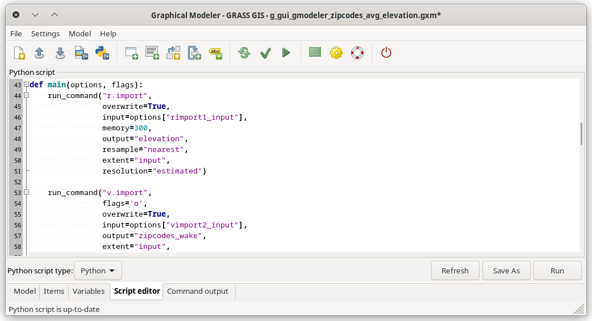Open the lifebuoy Help icon

click(x=357, y=53)
